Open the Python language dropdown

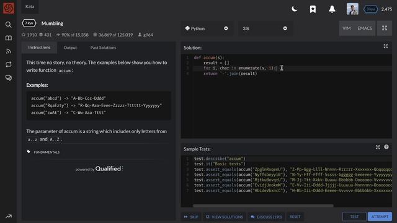pyautogui.click(x=207, y=28)
